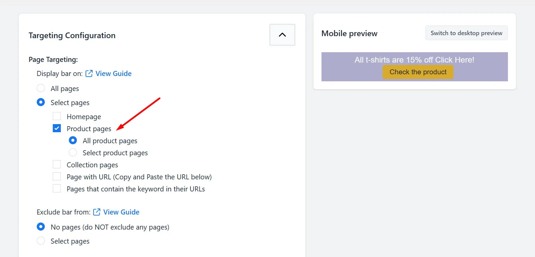Screen dimensions: 535x257
Task: Open the View Guide link for Display bar
Action: click(x=113, y=74)
